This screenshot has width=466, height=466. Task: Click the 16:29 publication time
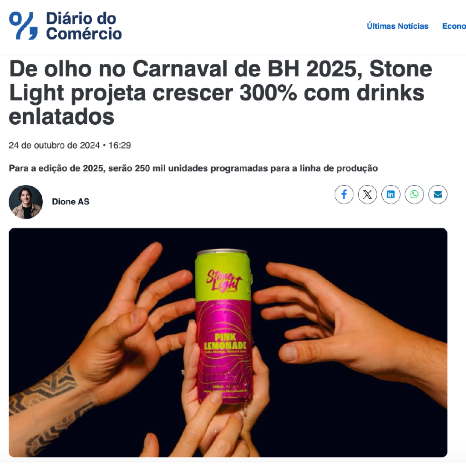point(120,145)
